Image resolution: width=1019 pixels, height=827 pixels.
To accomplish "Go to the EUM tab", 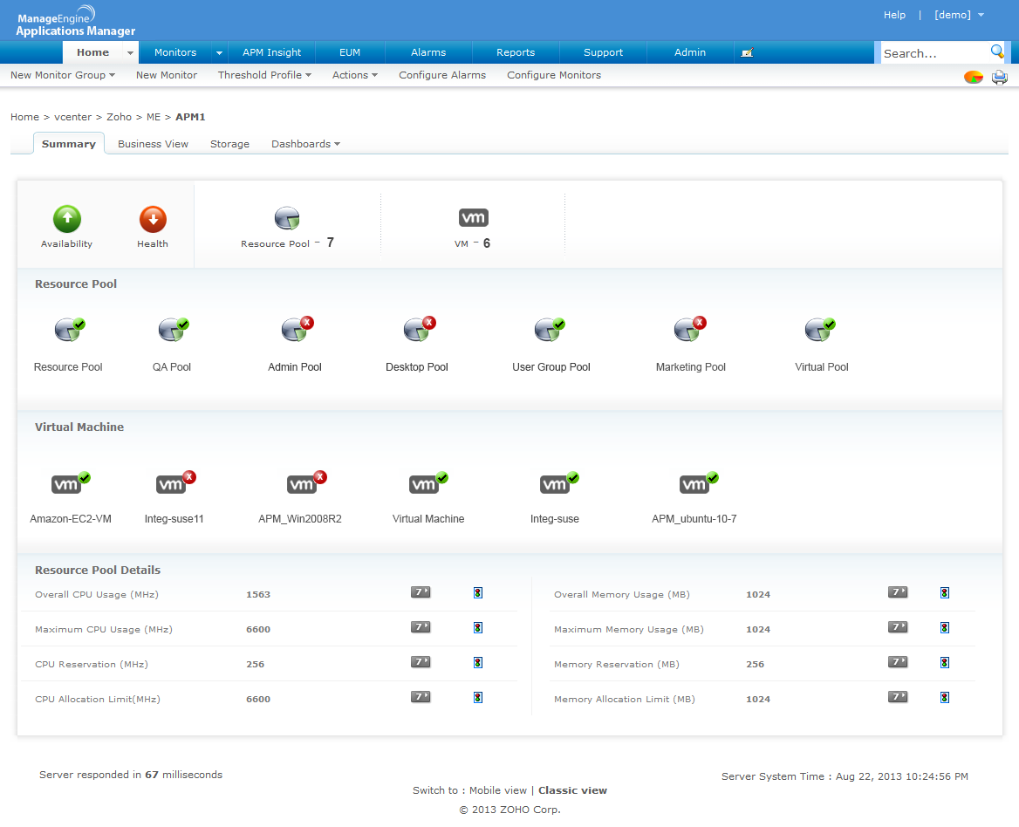I will (x=350, y=52).
